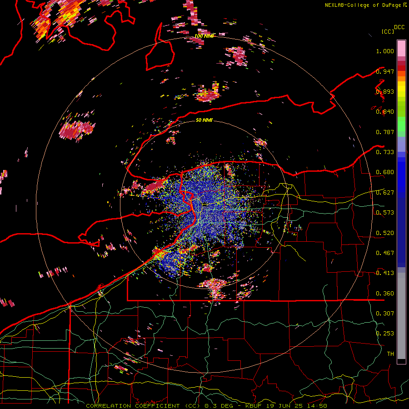The image size is (409, 409).
Task: Click the 0.413 legend value
Action: (x=385, y=273)
